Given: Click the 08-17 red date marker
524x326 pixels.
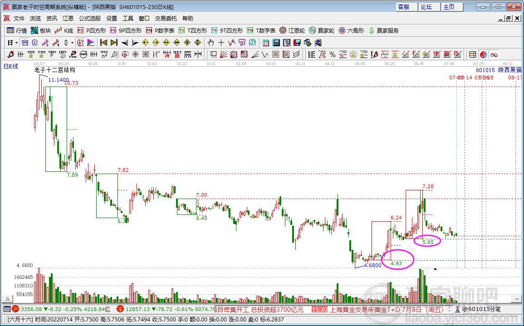Looking at the screenshot, I should pyautogui.click(x=515, y=78).
